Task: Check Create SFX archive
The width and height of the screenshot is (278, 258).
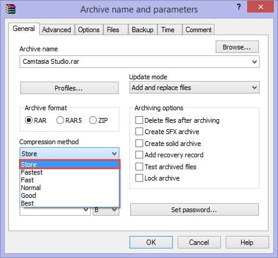Action: [139, 132]
